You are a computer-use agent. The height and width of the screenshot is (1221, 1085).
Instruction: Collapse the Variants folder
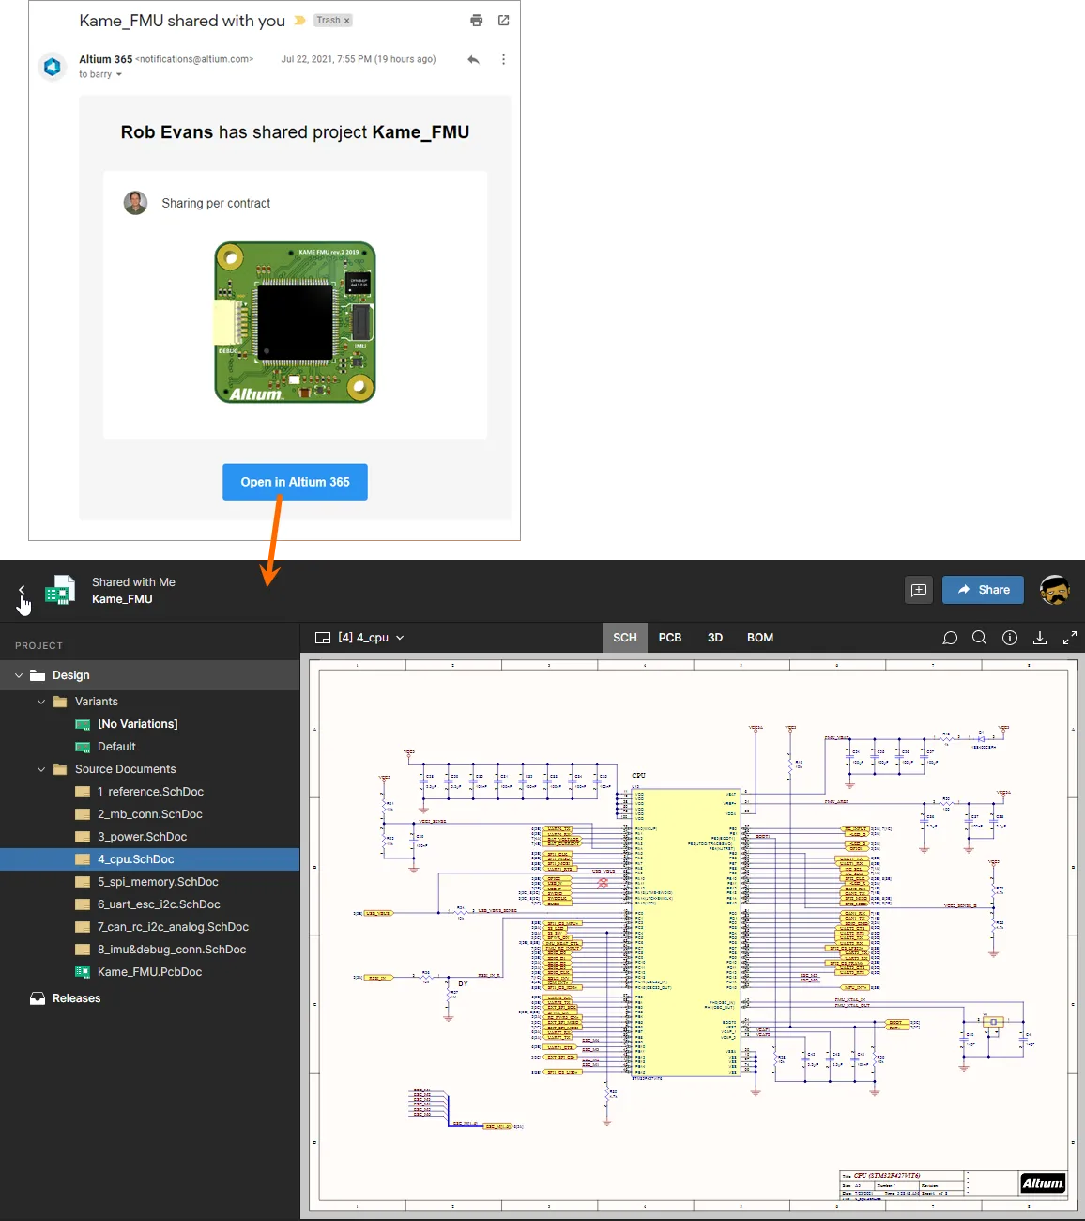(x=41, y=702)
